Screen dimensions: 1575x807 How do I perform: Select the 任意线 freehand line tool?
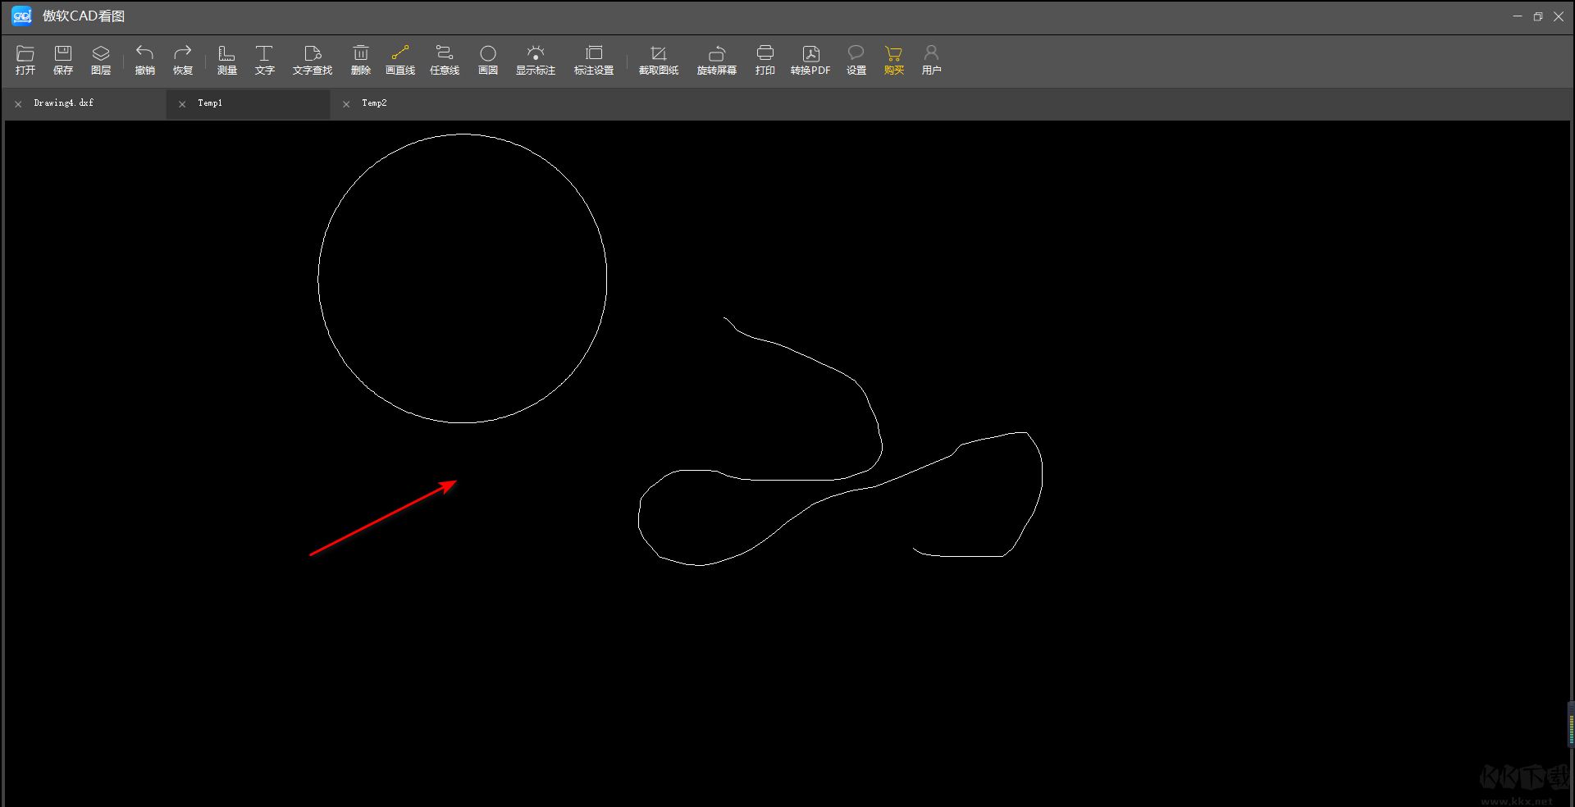(445, 60)
